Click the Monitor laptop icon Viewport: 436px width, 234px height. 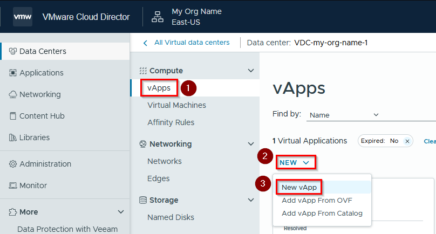[13, 185]
